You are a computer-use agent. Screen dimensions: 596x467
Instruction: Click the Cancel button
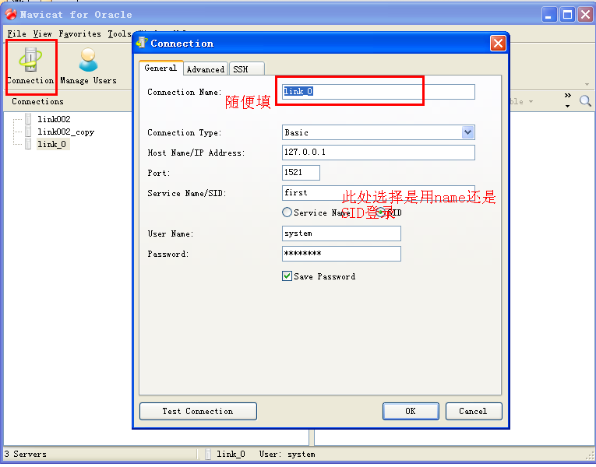click(x=474, y=411)
